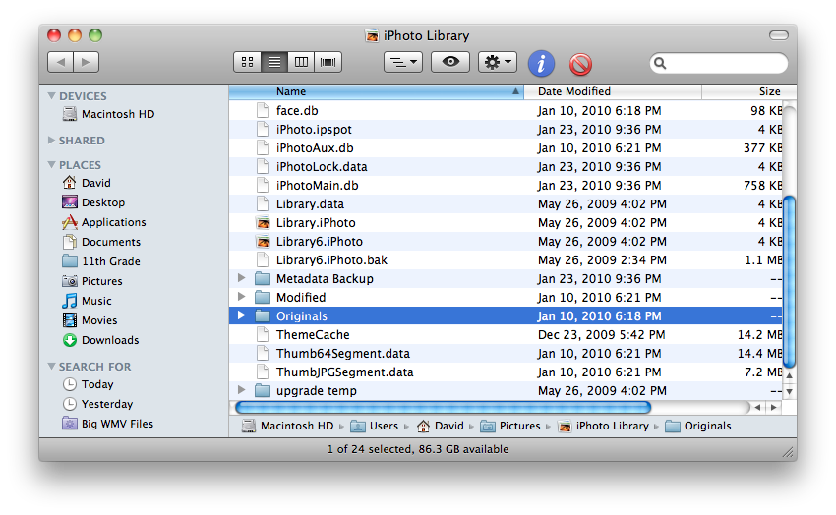
Task: Open David home folder in sidebar
Action: [87, 183]
